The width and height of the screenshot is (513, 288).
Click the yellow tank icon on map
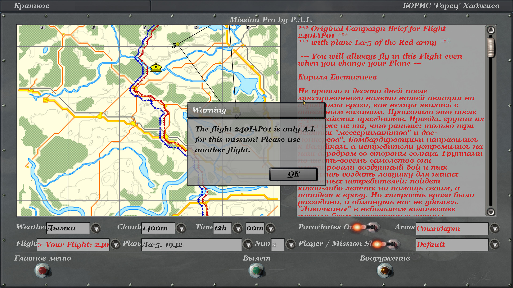point(156,67)
